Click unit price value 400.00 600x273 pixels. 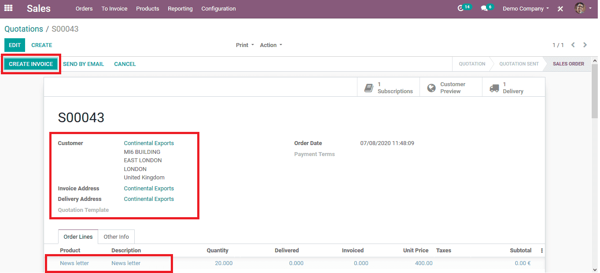pyautogui.click(x=423, y=263)
